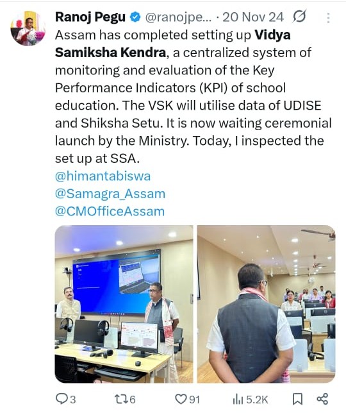Click the Grok slashed-circle icon
This screenshot has height=413, width=346.
(x=299, y=17)
